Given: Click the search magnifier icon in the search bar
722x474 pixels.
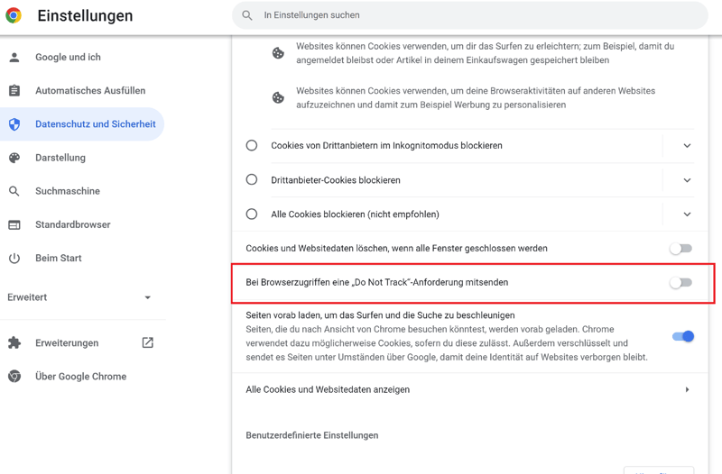Looking at the screenshot, I should click(247, 15).
